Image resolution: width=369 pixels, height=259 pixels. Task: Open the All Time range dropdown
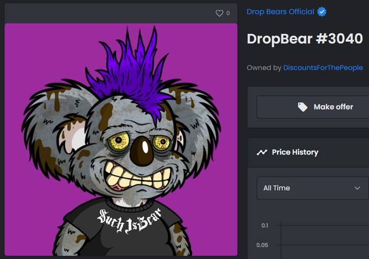tap(313, 188)
